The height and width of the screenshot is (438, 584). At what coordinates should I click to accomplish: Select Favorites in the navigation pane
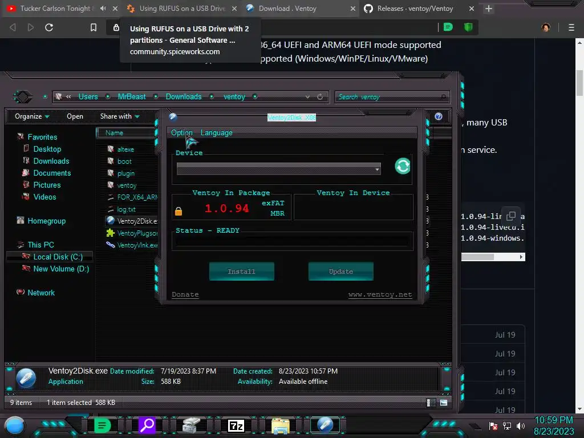(x=42, y=137)
